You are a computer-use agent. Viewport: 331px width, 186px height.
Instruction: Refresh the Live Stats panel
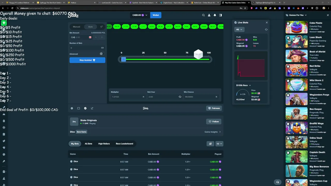(266, 29)
